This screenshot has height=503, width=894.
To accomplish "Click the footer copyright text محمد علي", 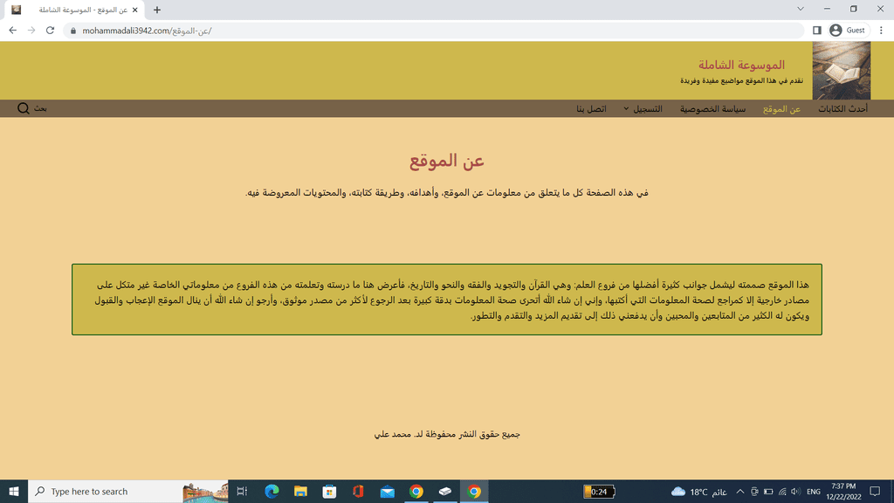I will (447, 434).
